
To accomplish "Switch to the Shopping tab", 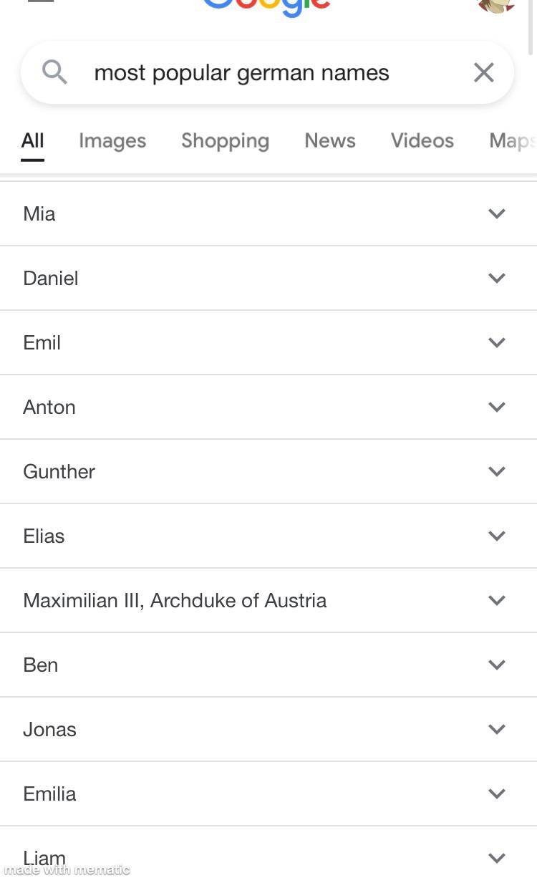I will point(225,140).
